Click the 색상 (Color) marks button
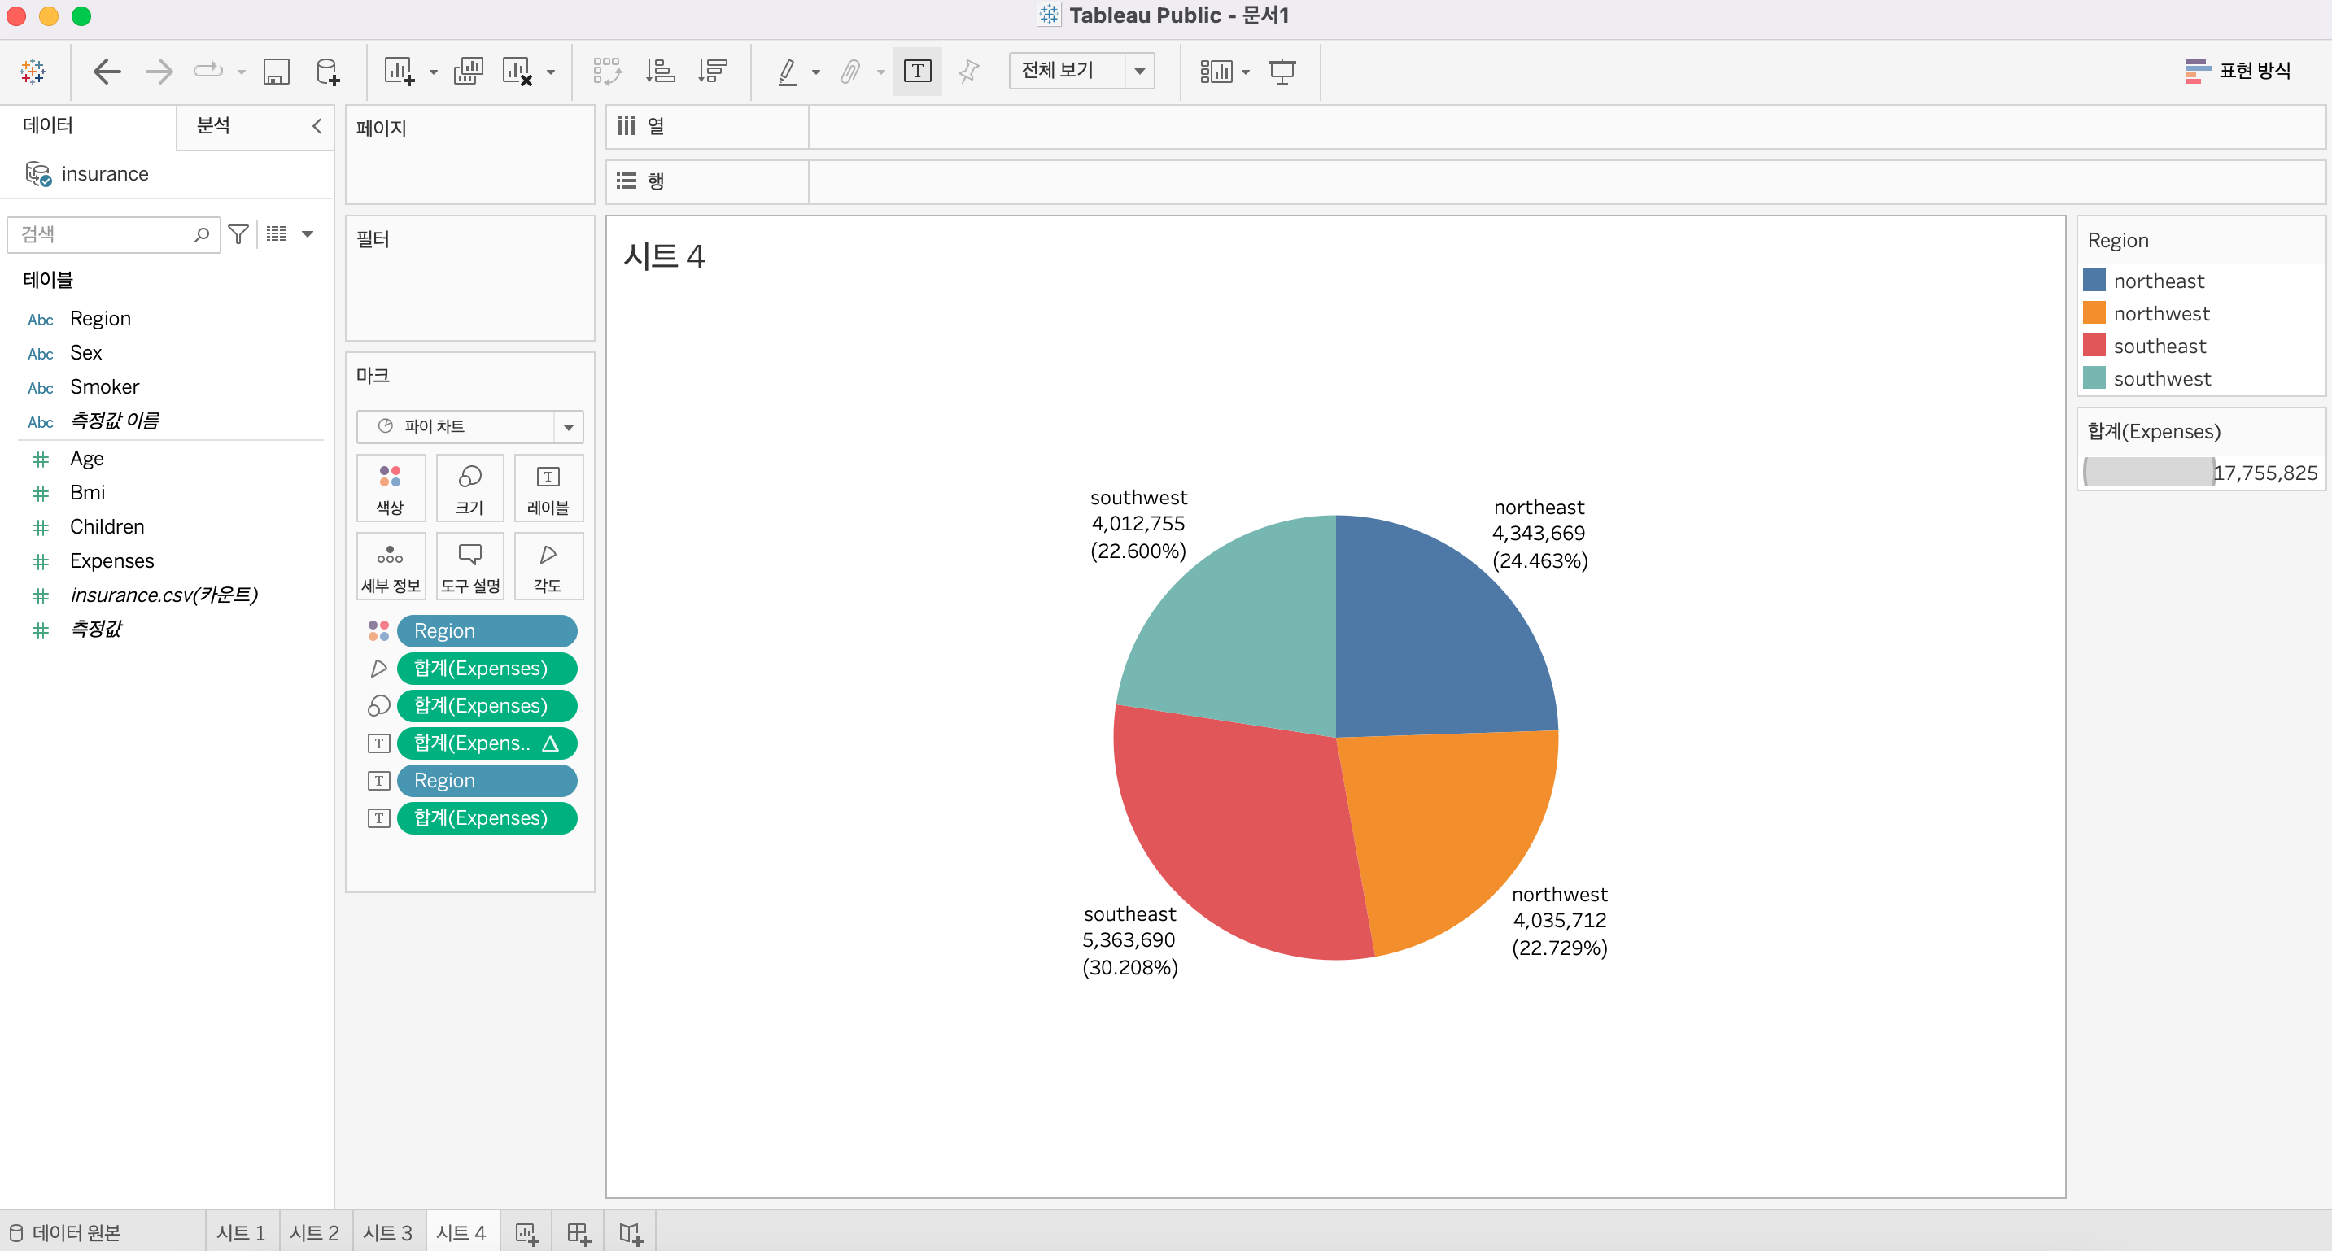Screen dimensions: 2332x1251 click(x=391, y=488)
